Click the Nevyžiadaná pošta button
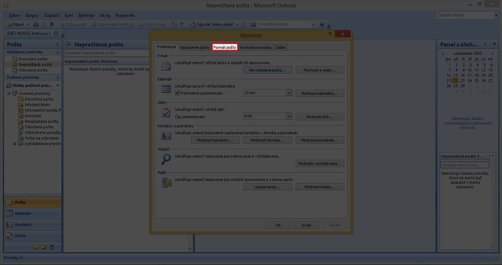 click(x=267, y=70)
